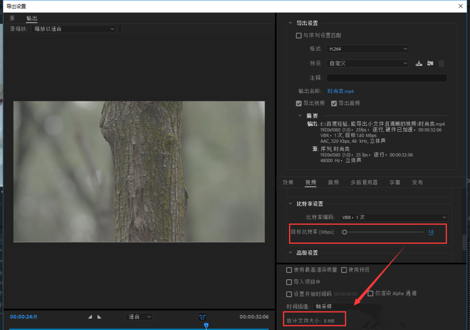Click the Import Preset icon
470x330 pixels.
430,63
